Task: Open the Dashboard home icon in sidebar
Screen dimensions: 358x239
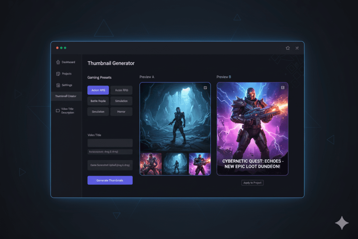Action: pos(58,62)
